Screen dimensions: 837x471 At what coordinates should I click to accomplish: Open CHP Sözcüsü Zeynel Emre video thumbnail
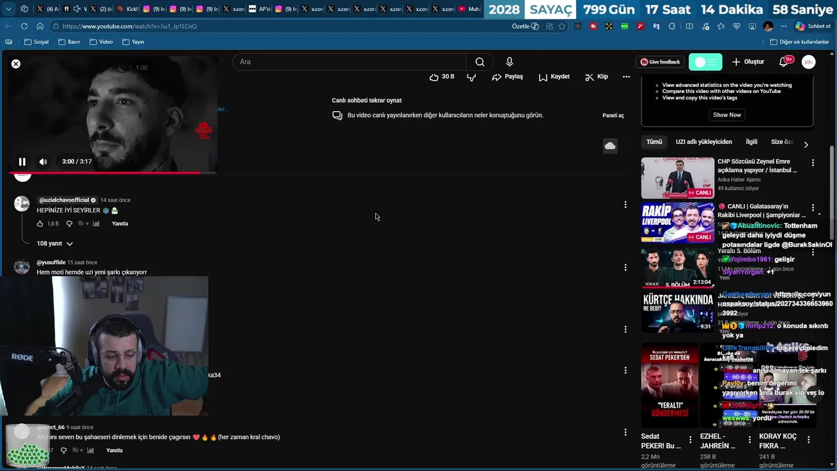(x=677, y=178)
